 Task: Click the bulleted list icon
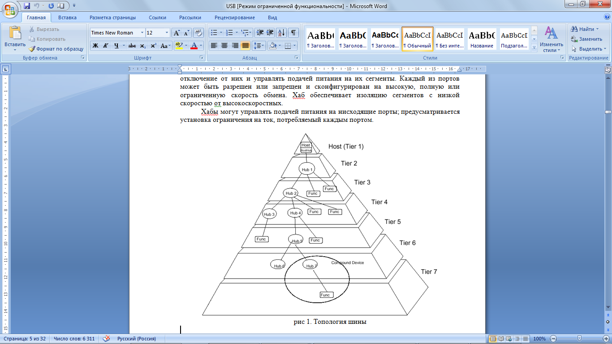(x=214, y=33)
